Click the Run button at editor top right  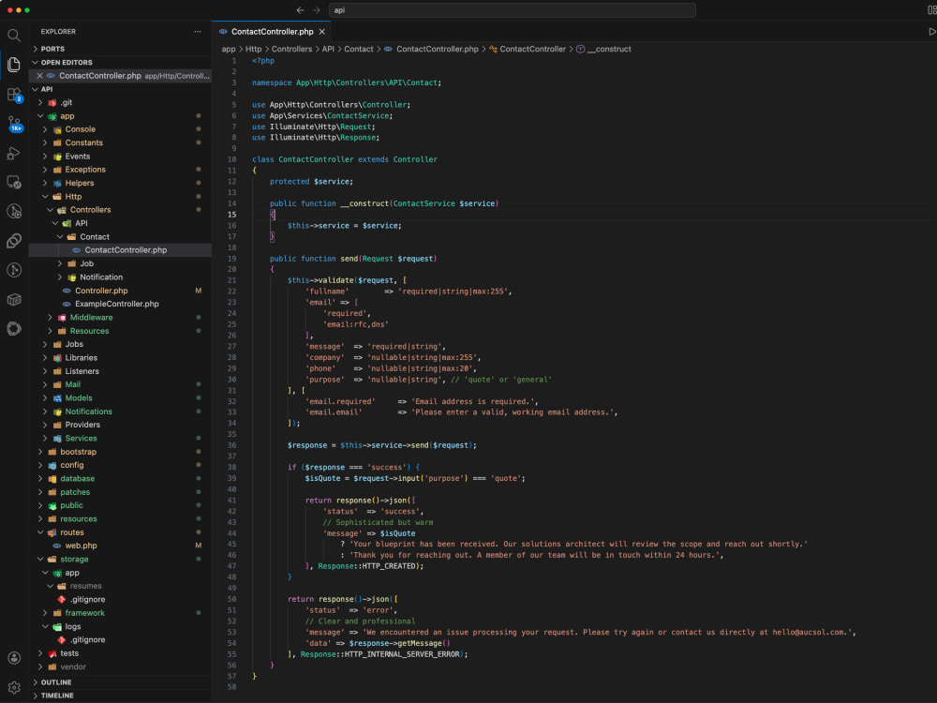pos(931,32)
